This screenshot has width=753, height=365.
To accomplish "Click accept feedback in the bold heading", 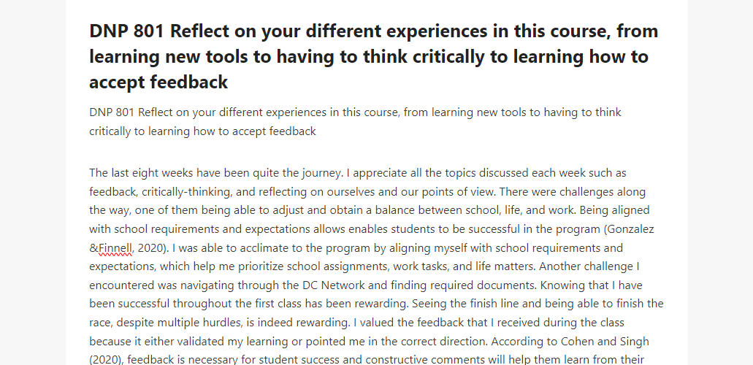I will point(158,82).
